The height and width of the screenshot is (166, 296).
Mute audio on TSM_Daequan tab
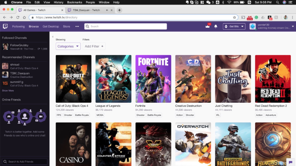107,10
